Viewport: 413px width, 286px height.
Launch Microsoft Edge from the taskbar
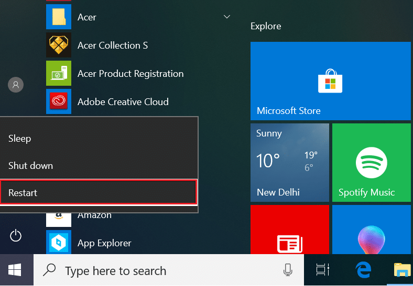363,270
